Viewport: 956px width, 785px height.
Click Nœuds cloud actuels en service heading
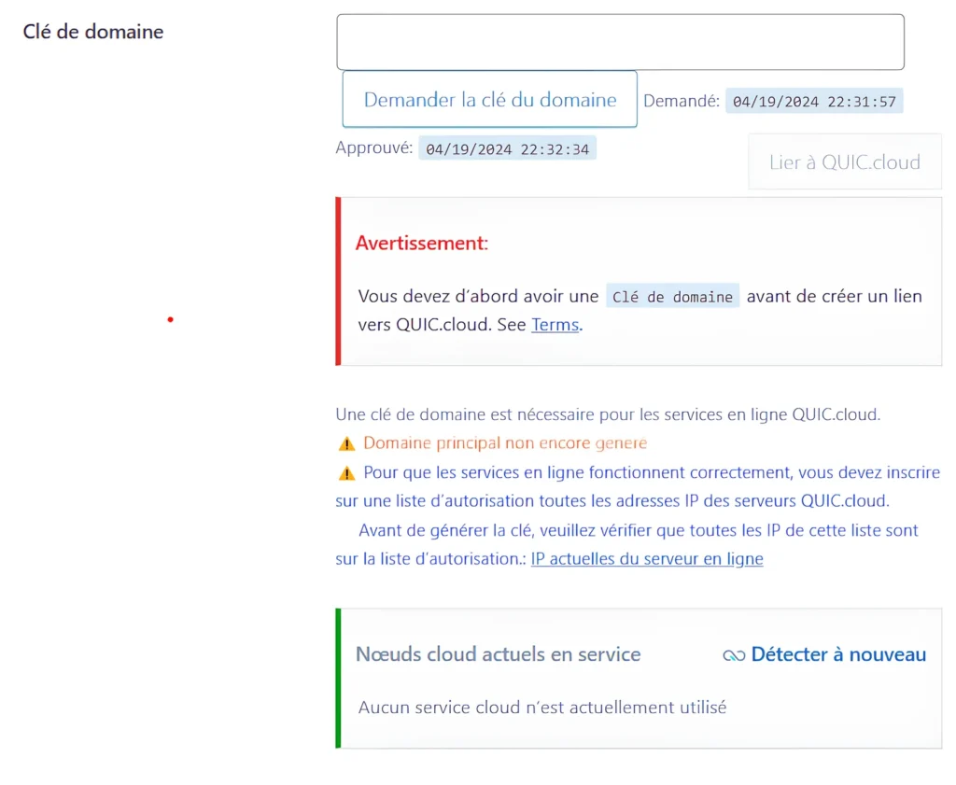point(498,654)
